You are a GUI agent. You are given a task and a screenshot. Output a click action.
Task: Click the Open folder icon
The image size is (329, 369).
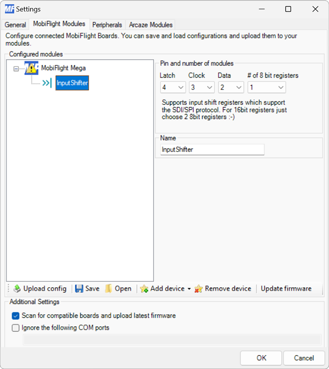tap(108, 288)
